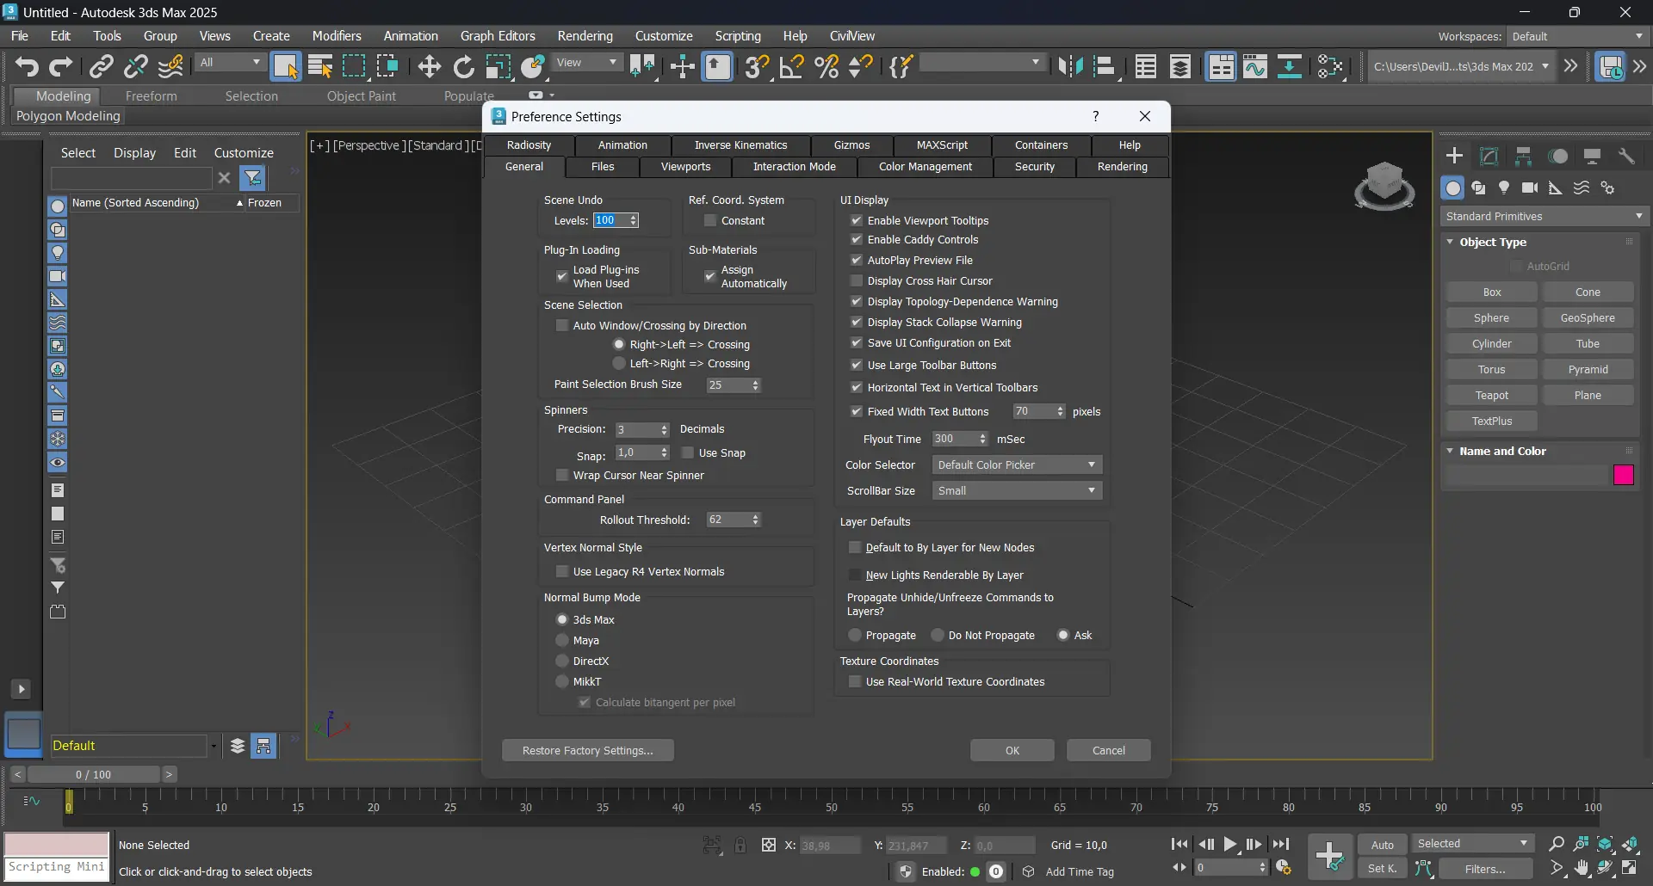1653x886 pixels.
Task: Open the Color Selector dropdown
Action: tap(1016, 465)
